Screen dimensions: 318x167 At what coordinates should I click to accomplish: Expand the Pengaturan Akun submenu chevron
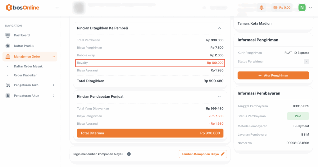pyautogui.click(x=54, y=95)
